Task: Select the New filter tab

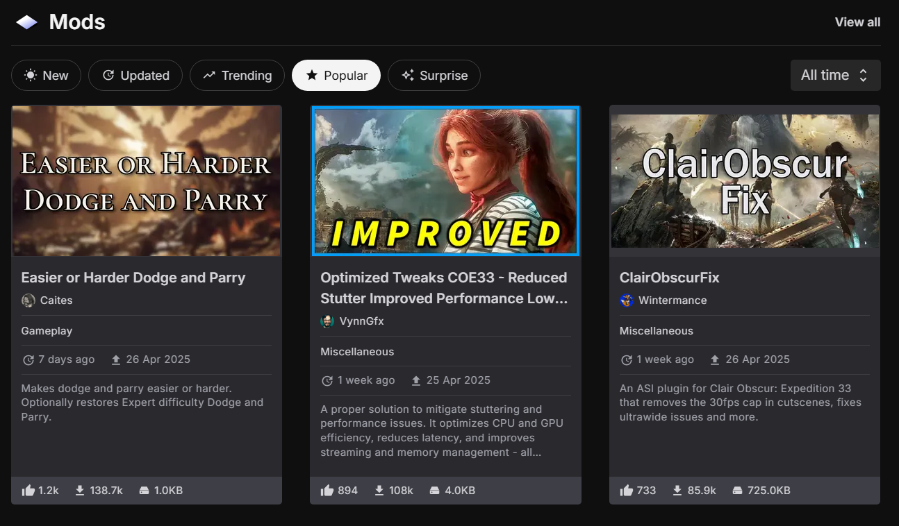Action: click(x=46, y=76)
